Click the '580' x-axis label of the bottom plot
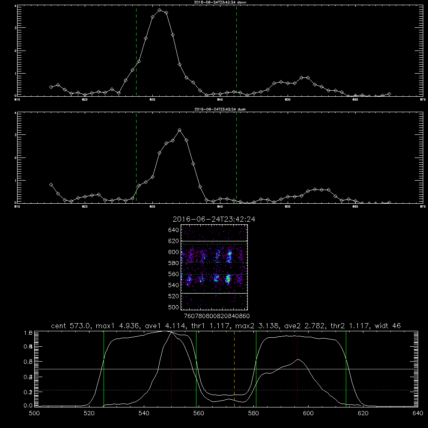This screenshot has height=428, width=428. (x=253, y=413)
